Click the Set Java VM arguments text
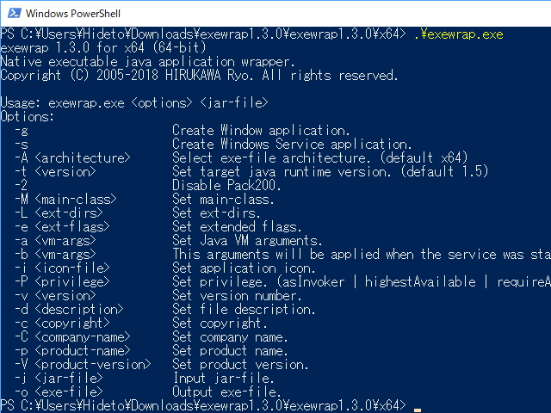 point(247,240)
